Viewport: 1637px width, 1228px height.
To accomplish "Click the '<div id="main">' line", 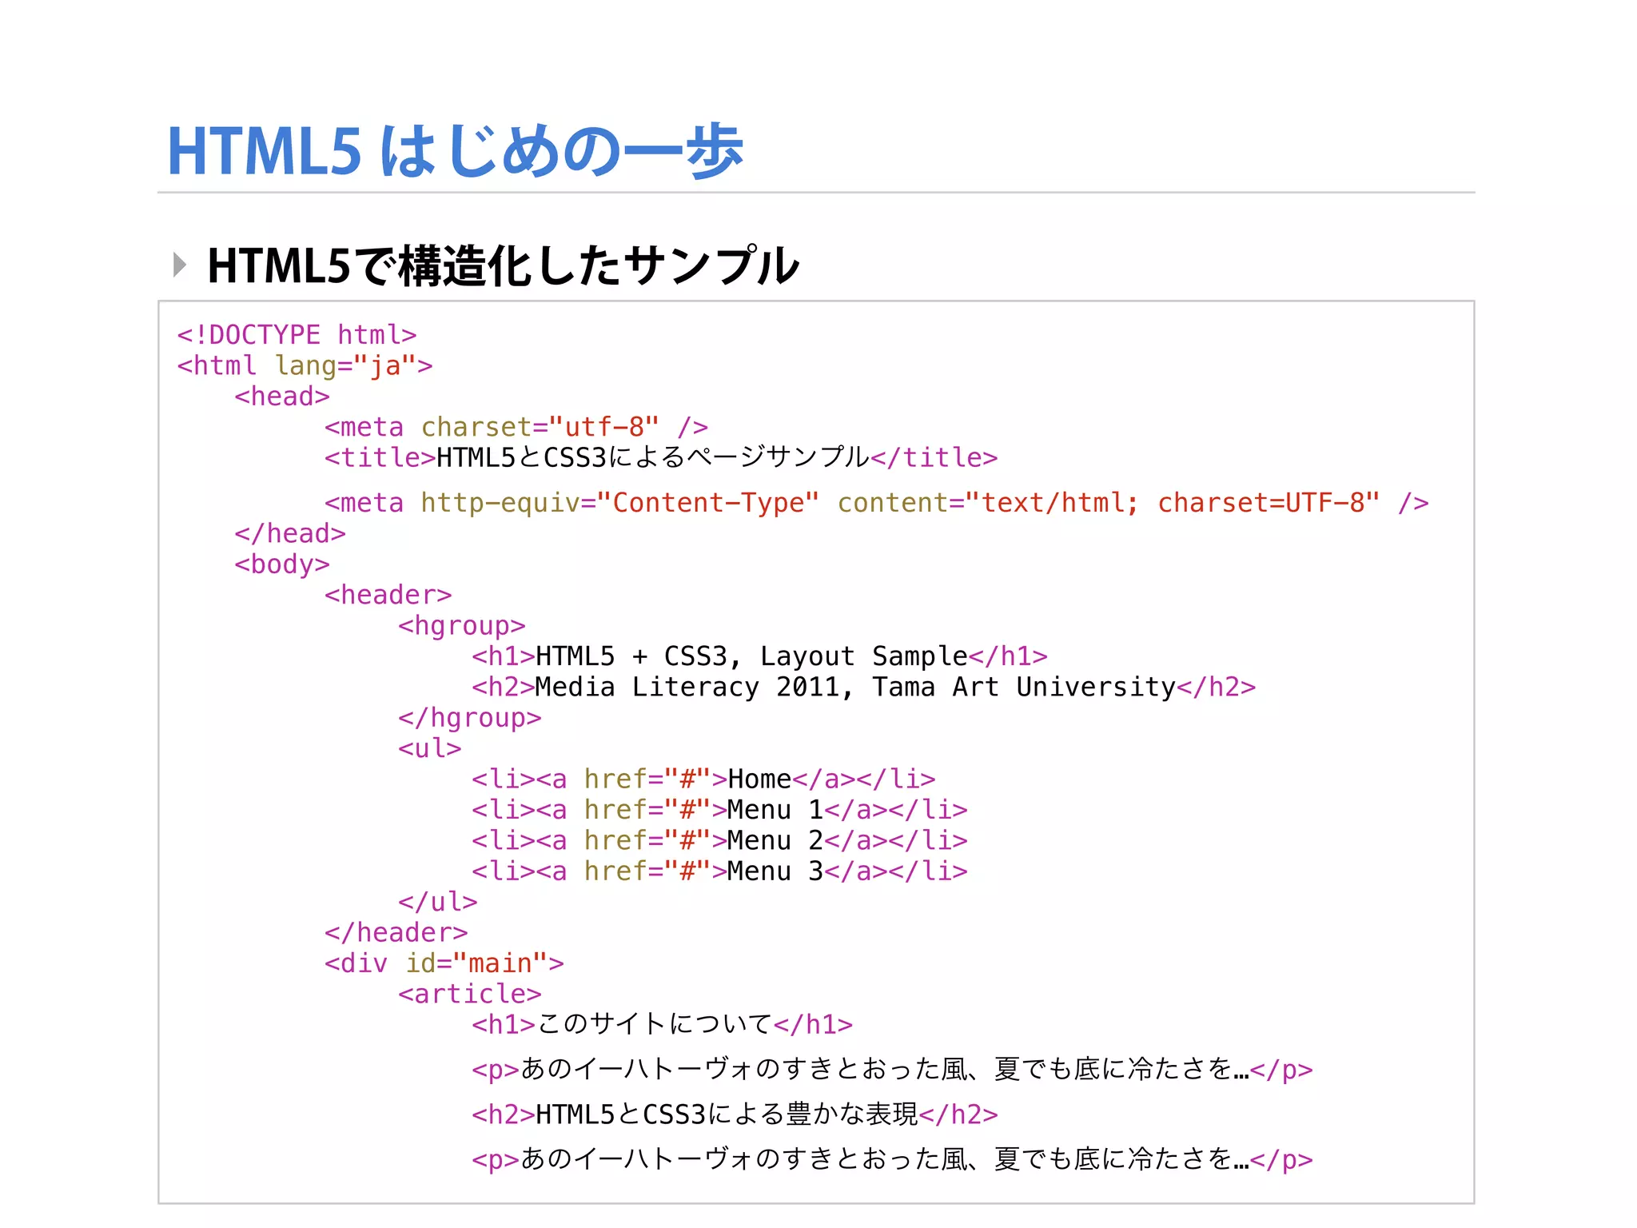I will [444, 963].
